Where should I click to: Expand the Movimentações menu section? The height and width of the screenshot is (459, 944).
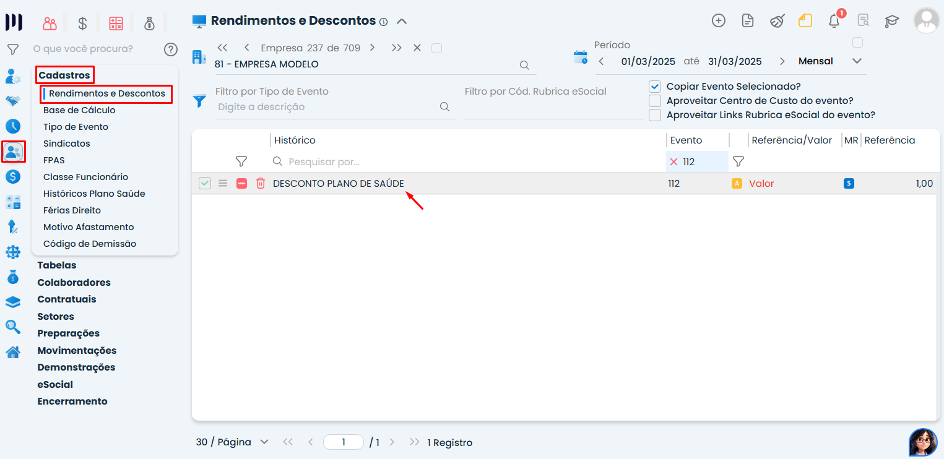click(x=77, y=351)
